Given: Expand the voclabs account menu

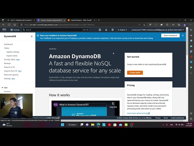Looking at the screenshot, I should 157,30.
